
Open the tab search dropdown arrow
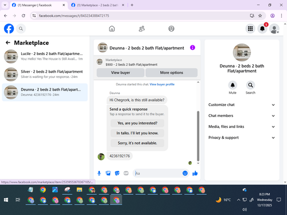[x=5, y=5]
